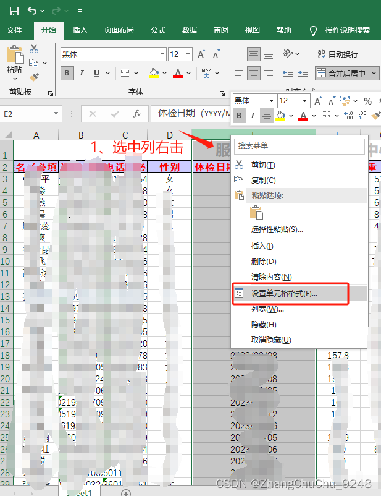Toggle Underline in the ribbon font group
Image resolution: width=381 pixels, height=496 pixels.
(x=97, y=73)
